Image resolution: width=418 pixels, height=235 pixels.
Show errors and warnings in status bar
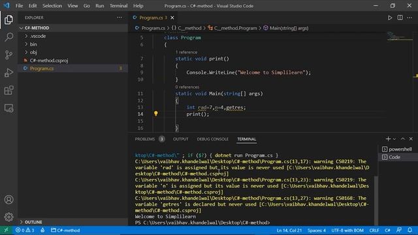pos(25,230)
